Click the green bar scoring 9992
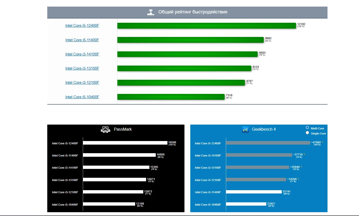 (191, 40)
